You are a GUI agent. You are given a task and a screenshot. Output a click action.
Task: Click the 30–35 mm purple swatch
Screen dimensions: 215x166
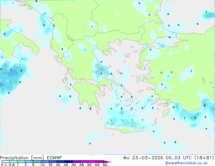tap(76, 162)
